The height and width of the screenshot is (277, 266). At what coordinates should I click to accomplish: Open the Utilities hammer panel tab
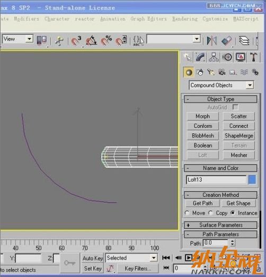click(x=253, y=57)
